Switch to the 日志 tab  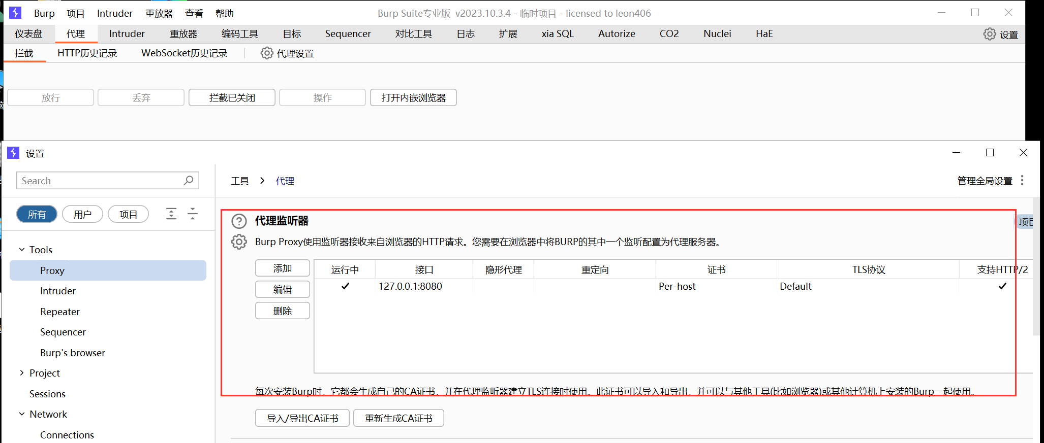click(466, 33)
